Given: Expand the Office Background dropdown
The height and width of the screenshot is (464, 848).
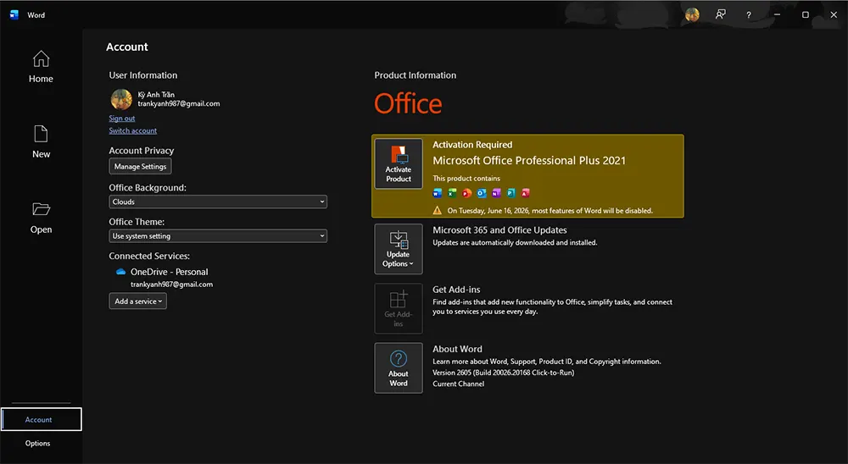Looking at the screenshot, I should pyautogui.click(x=218, y=202).
